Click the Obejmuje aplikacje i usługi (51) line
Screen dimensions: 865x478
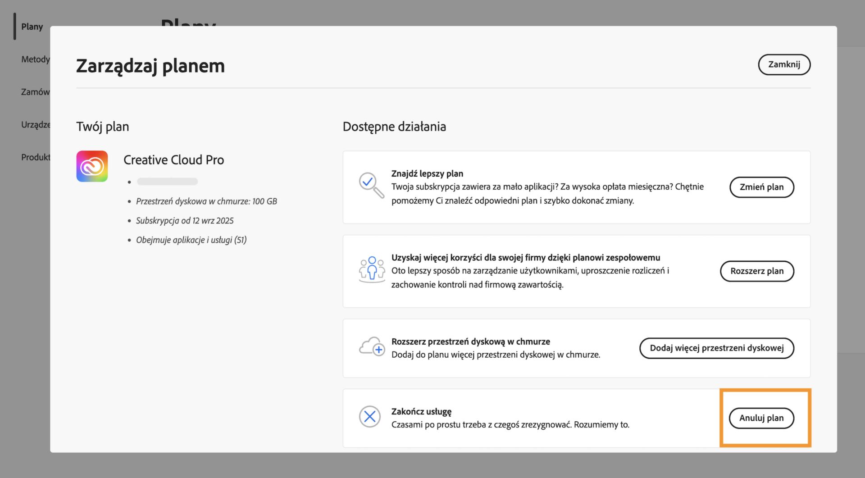click(x=191, y=240)
